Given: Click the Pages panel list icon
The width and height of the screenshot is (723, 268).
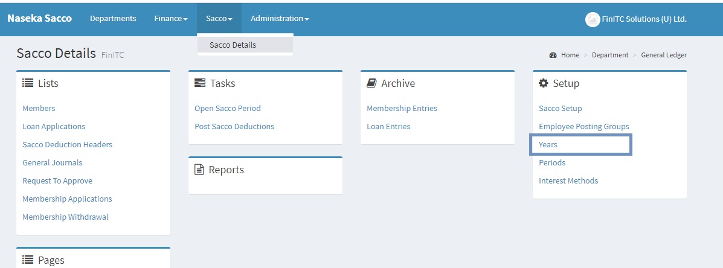Looking at the screenshot, I should tap(28, 260).
